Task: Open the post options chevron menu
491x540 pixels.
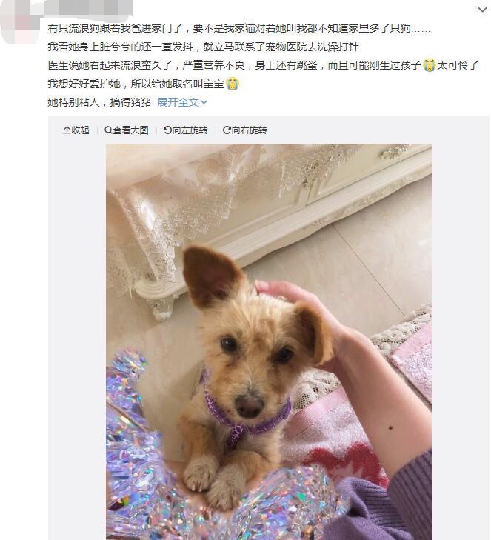Action: click(x=482, y=10)
